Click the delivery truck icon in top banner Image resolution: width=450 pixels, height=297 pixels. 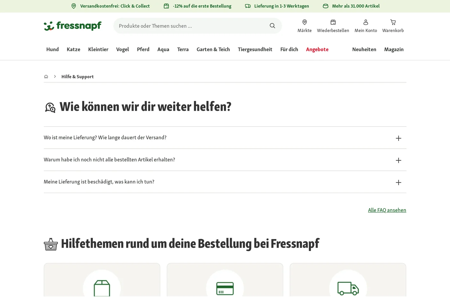[x=248, y=6]
